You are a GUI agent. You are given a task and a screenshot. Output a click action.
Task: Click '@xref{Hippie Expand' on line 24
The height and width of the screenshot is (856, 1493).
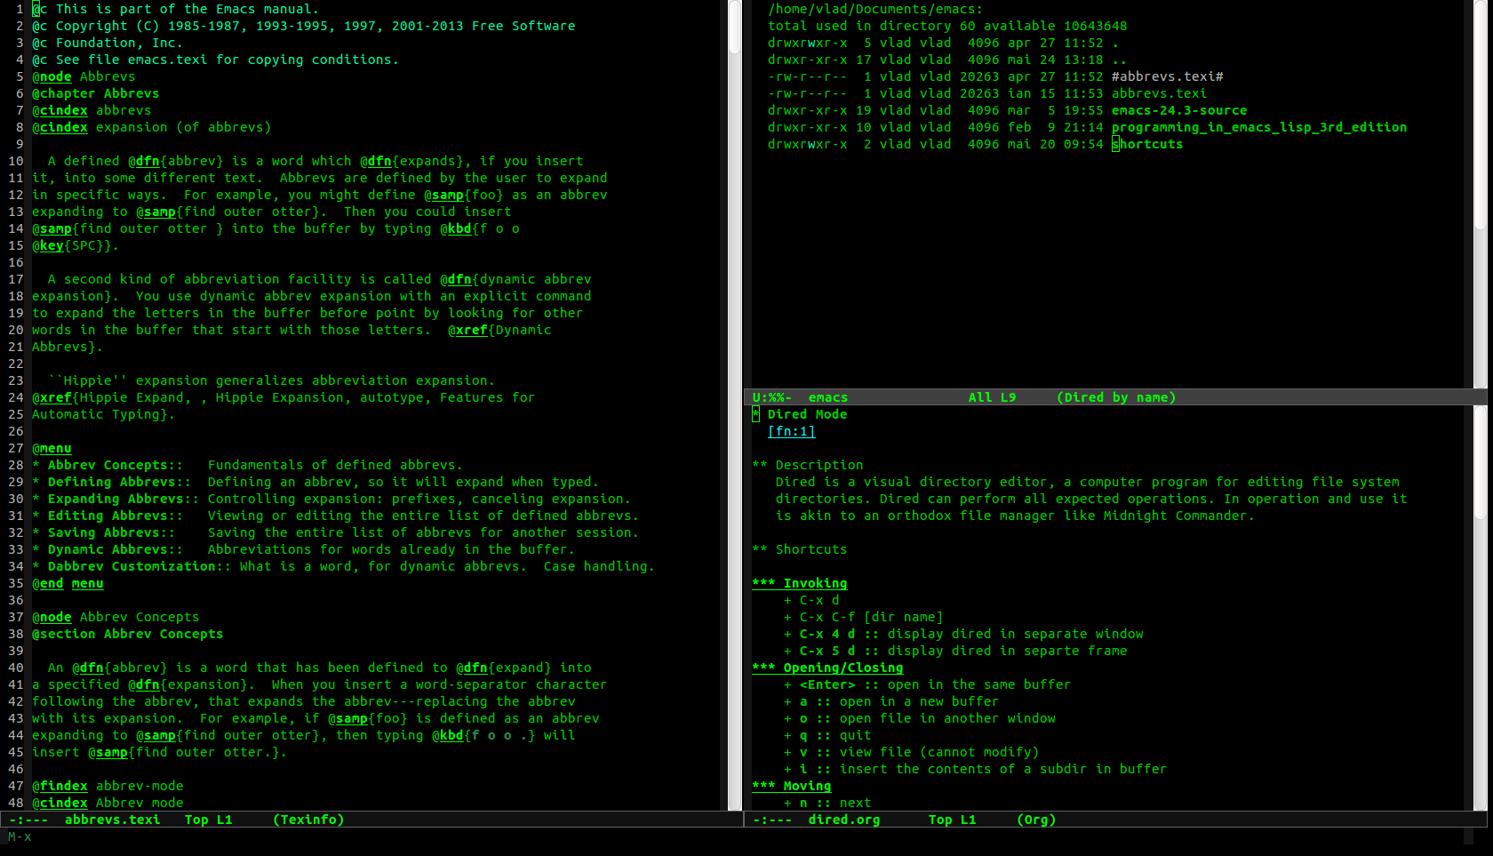pos(108,397)
